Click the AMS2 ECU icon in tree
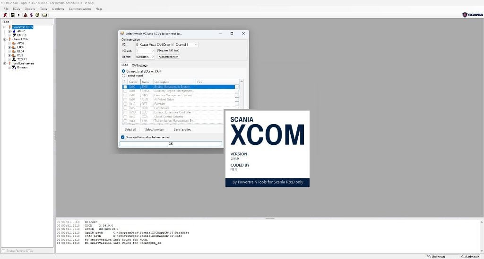The height and width of the screenshot is (259, 484). pyautogui.click(x=14, y=31)
